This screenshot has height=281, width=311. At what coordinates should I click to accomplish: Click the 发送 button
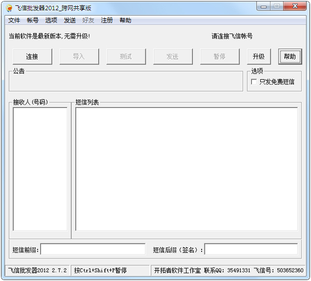point(173,56)
